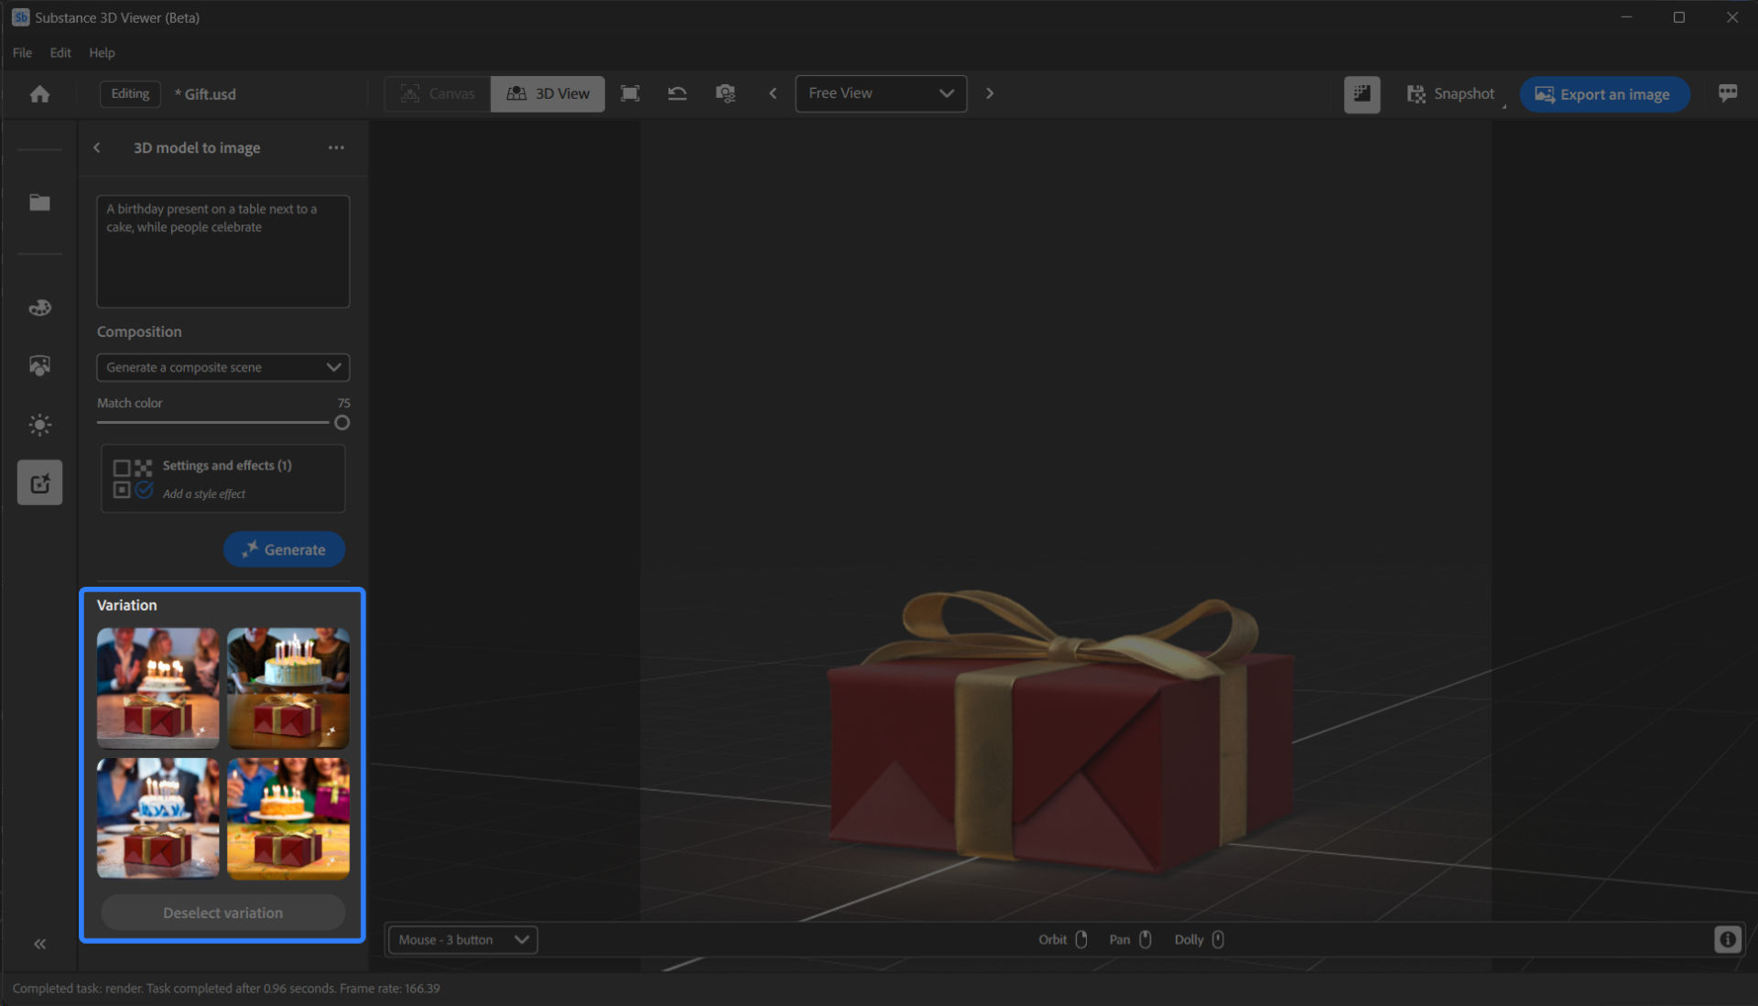The width and height of the screenshot is (1758, 1006).
Task: Click the Match color value 75
Action: tap(343, 403)
